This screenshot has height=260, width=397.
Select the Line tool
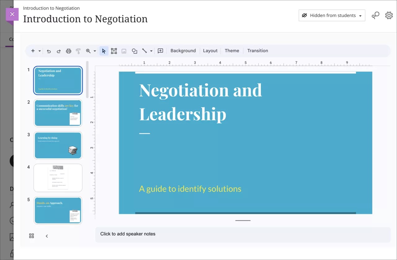click(144, 51)
